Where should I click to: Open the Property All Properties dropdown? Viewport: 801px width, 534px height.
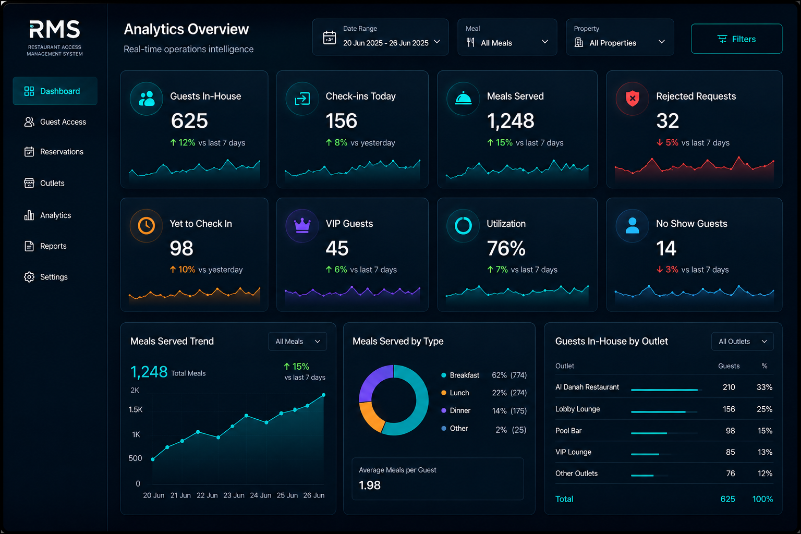[620, 37]
